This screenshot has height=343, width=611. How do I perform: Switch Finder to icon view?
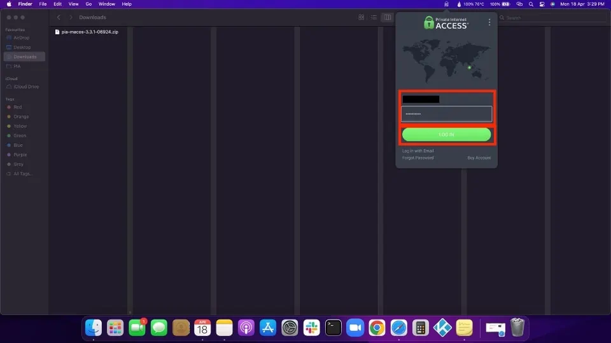coord(362,18)
